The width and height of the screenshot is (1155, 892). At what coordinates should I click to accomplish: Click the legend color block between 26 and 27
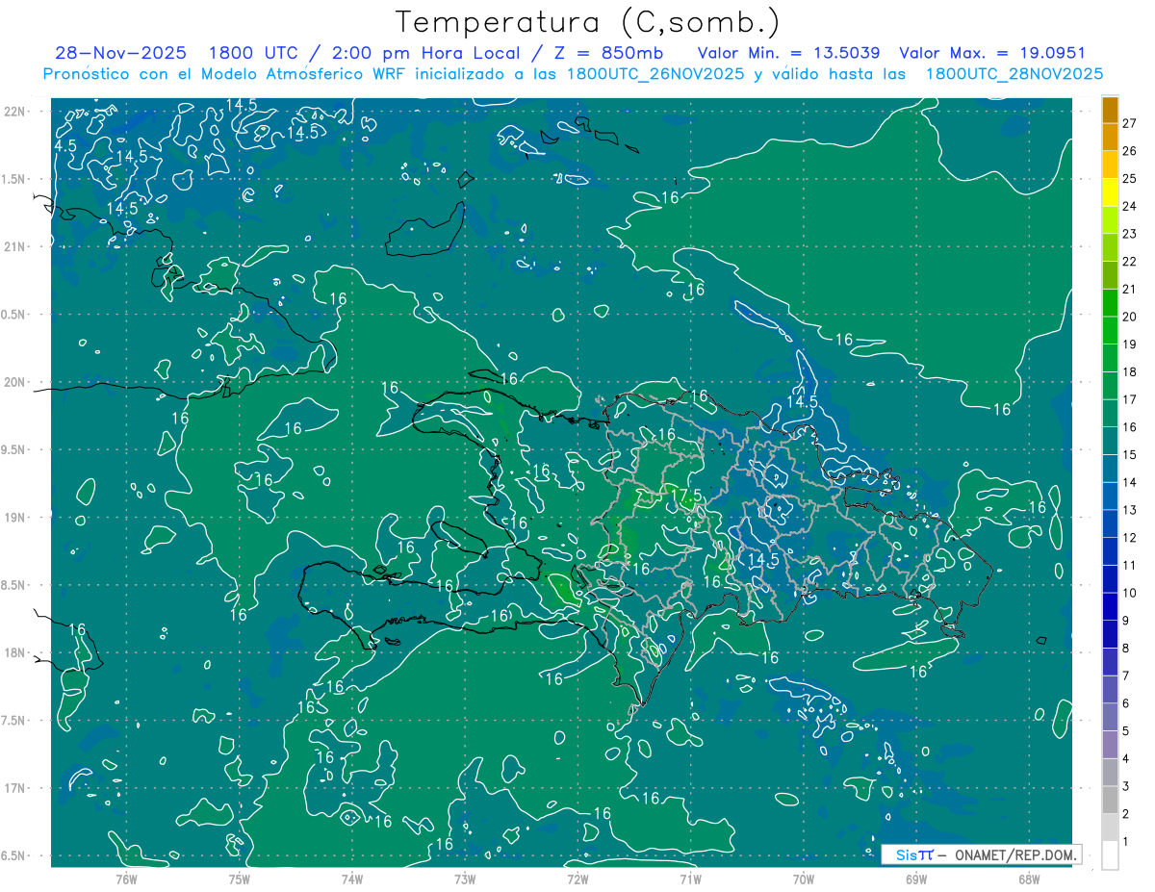click(1110, 138)
